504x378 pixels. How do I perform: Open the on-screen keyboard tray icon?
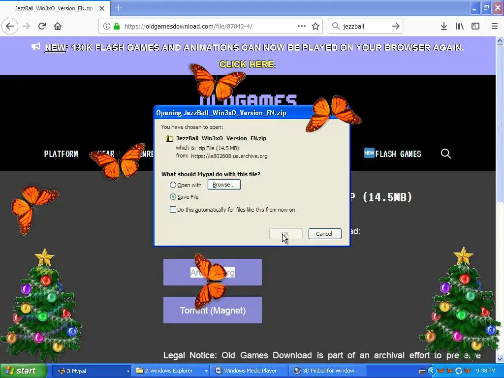422,371
